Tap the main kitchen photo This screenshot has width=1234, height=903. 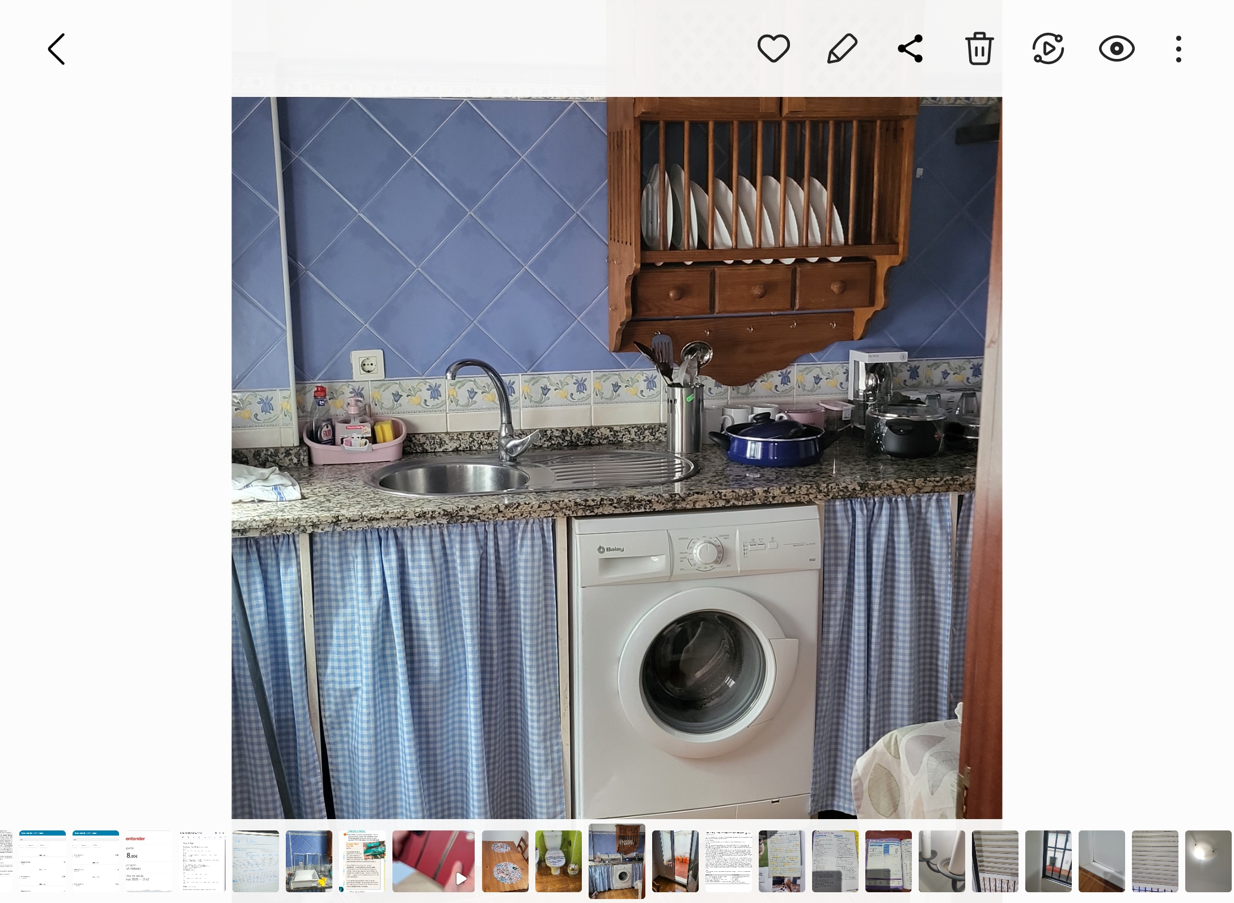[616, 453]
